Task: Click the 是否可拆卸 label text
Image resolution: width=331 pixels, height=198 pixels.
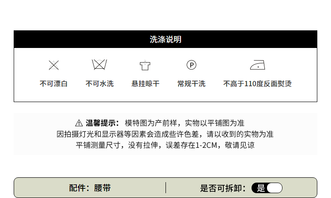Action: 223,188
